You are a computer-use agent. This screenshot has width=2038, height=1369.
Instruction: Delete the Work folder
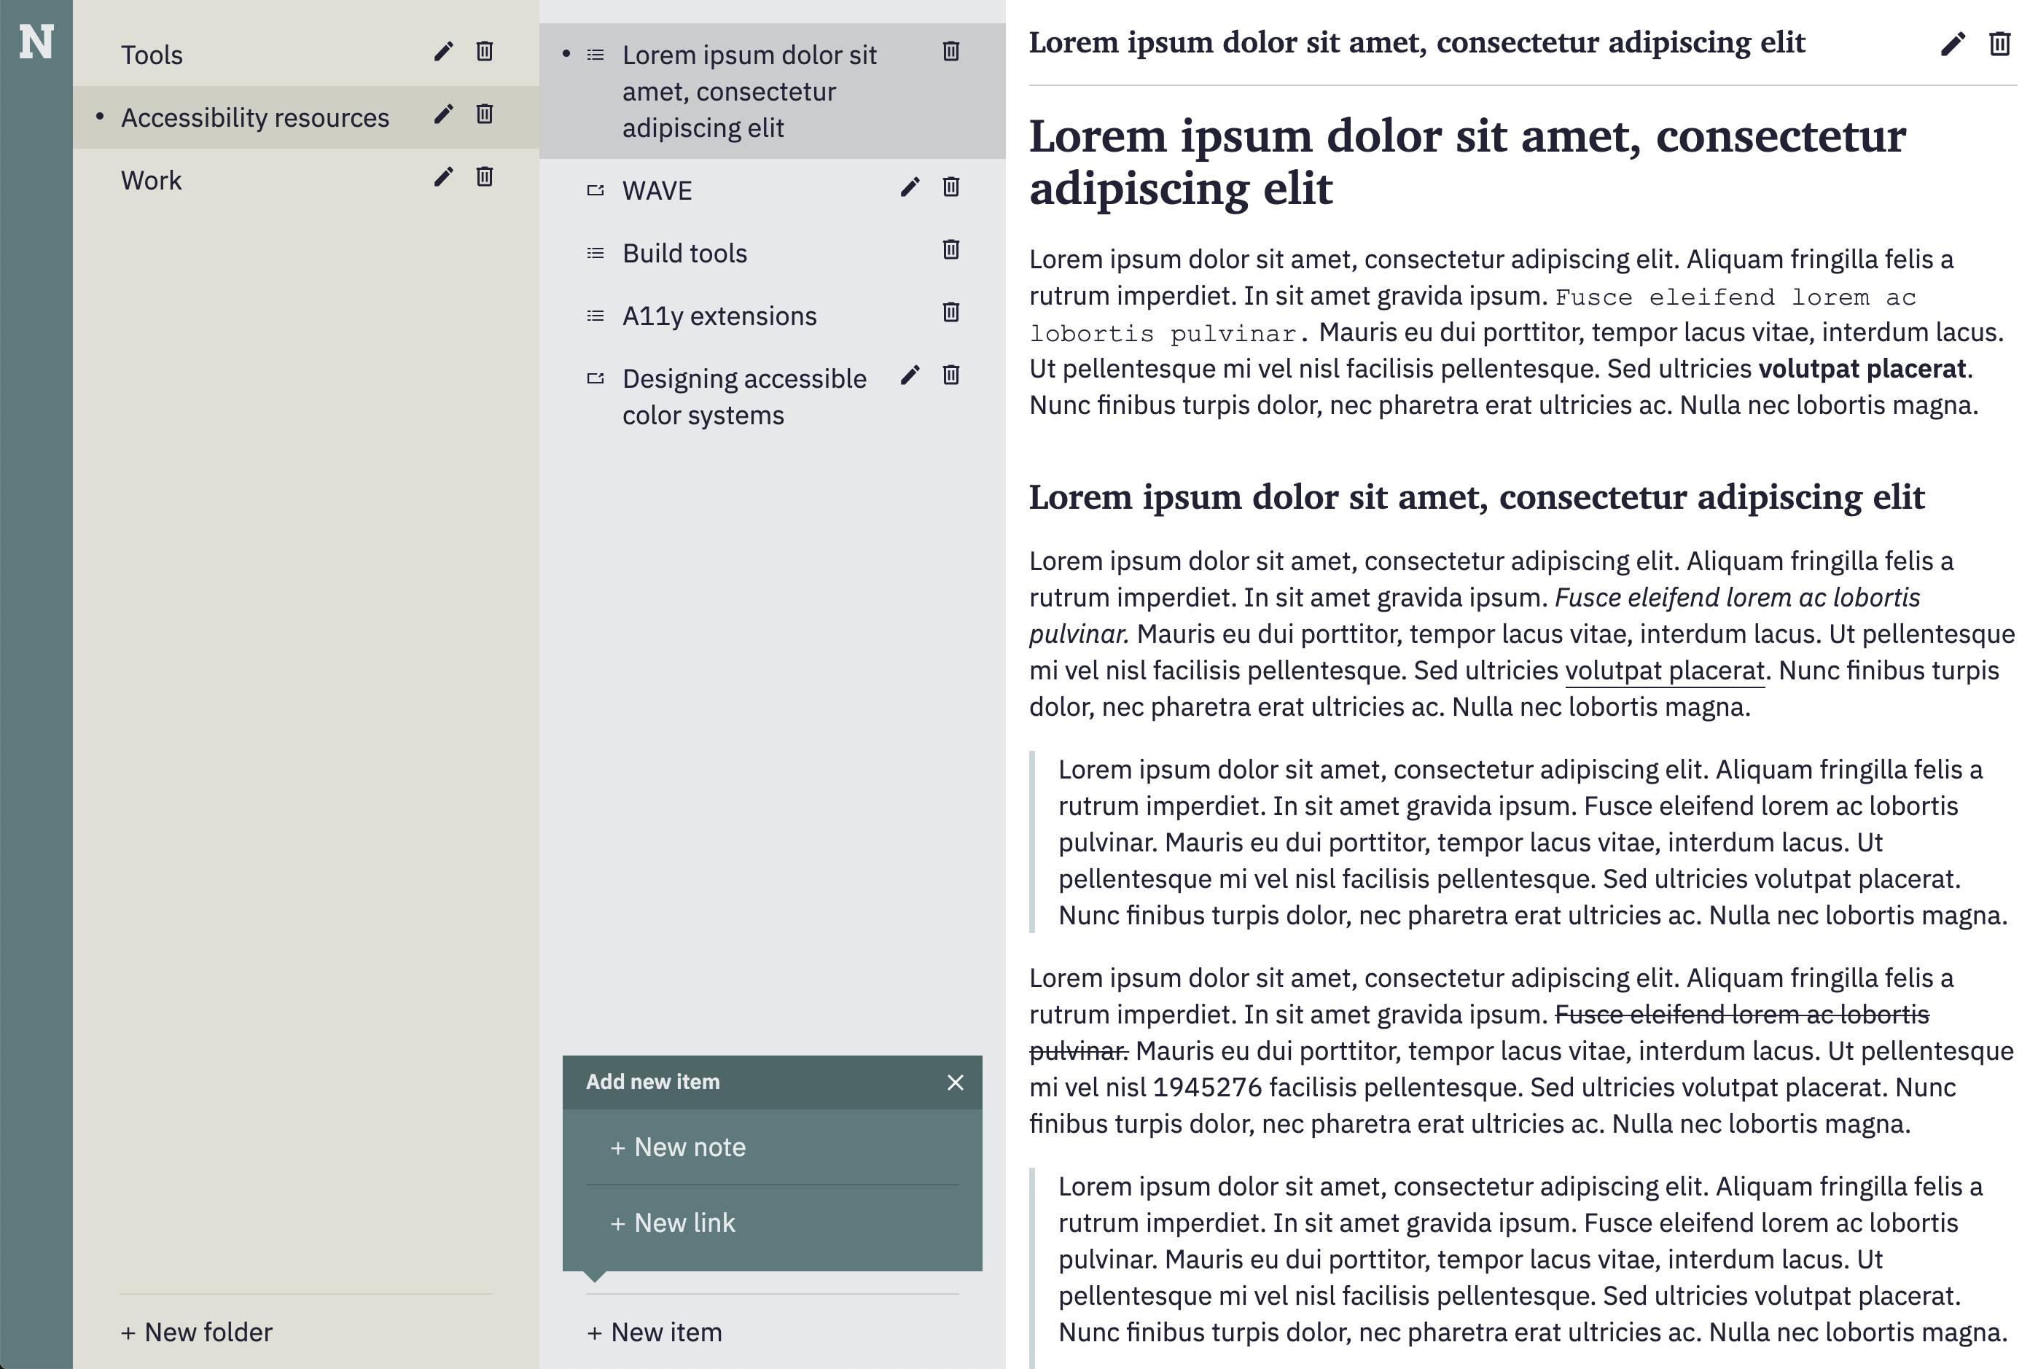coord(485,177)
